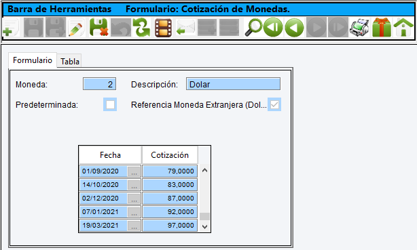Select the date cell 19/03/2021
417x250 pixels.
pyautogui.click(x=103, y=226)
